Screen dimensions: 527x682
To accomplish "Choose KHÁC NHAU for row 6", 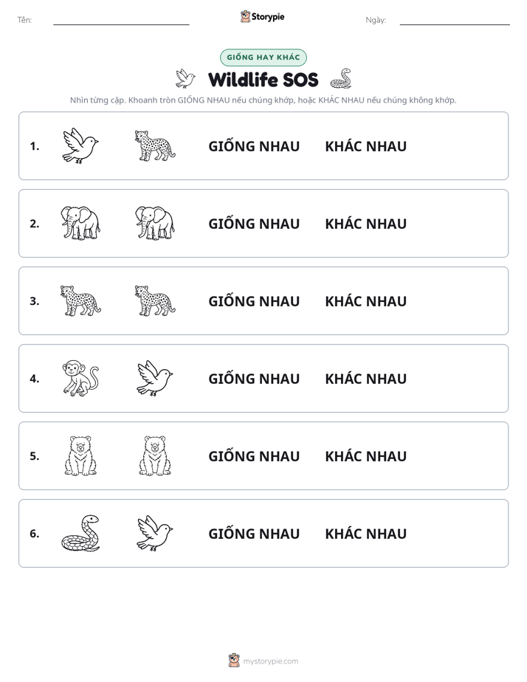I will click(x=365, y=533).
